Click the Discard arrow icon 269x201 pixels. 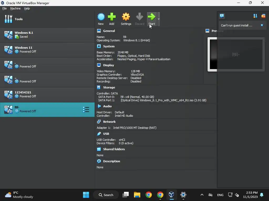[x=139, y=19]
